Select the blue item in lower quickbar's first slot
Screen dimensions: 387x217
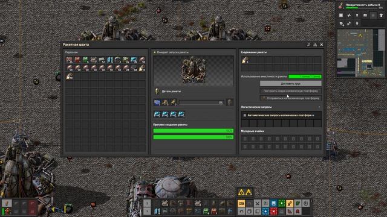tap(157, 211)
